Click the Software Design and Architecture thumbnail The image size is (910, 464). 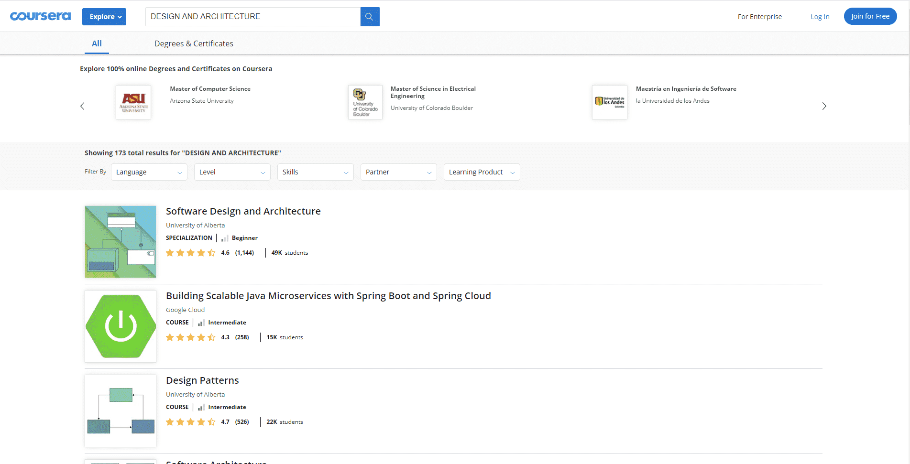pyautogui.click(x=121, y=242)
